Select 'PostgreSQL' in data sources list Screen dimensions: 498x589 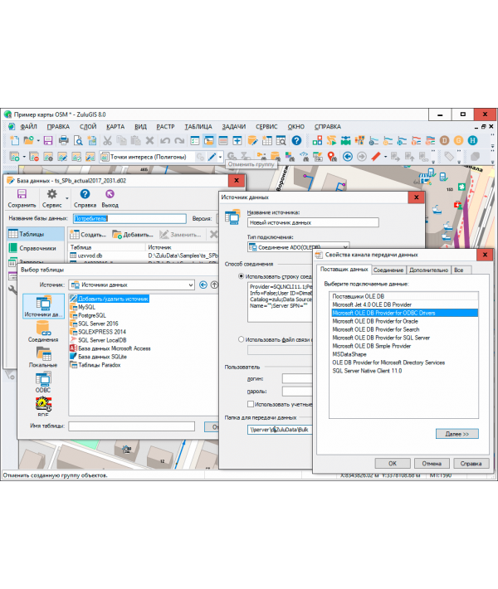point(88,315)
